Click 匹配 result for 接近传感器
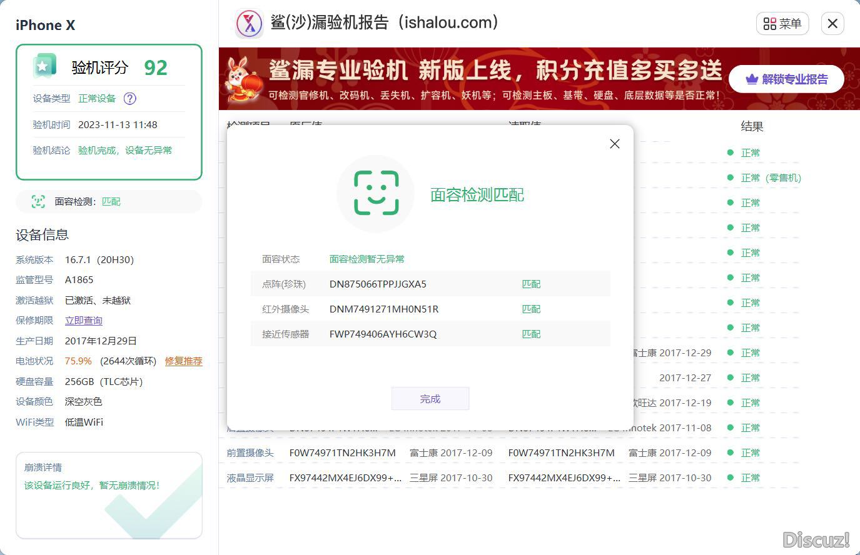The image size is (860, 555). point(531,334)
